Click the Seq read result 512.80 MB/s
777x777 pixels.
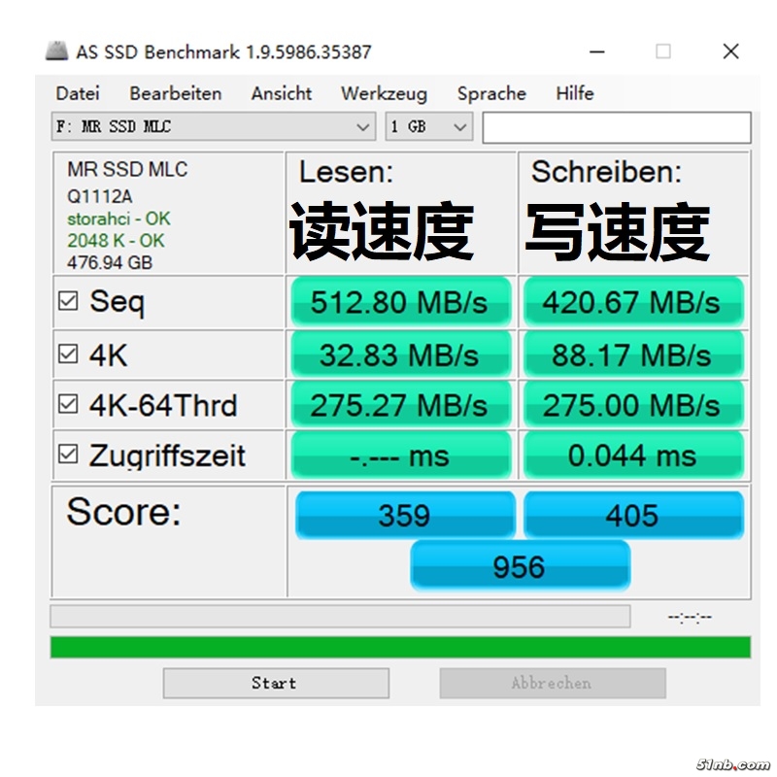[x=401, y=302]
